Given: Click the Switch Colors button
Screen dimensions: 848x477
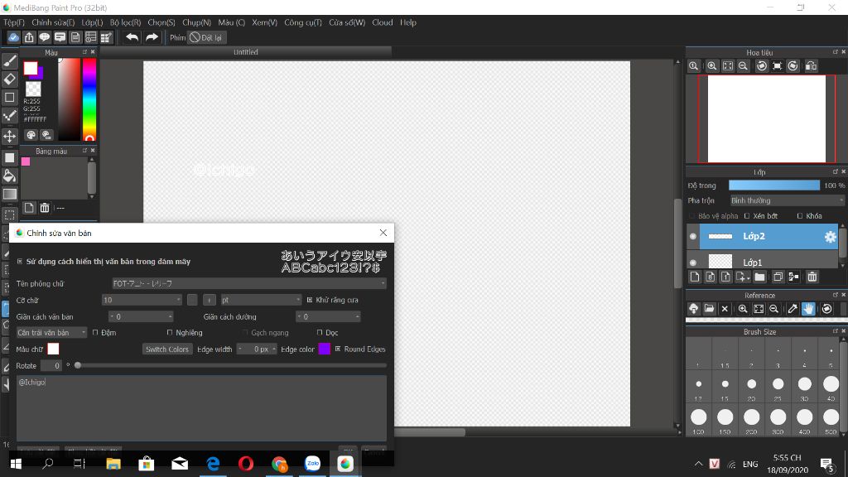Looking at the screenshot, I should [x=167, y=349].
